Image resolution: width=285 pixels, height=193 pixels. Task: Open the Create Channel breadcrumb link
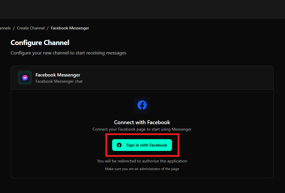(x=31, y=28)
